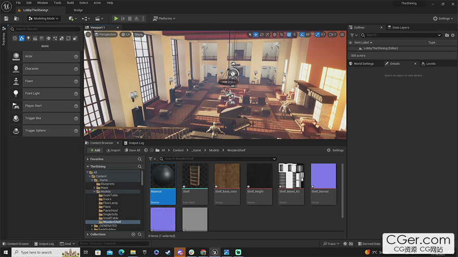Activate the Rotate tool in viewport
Image resolution: width=458 pixels, height=257 pixels.
(x=261, y=34)
